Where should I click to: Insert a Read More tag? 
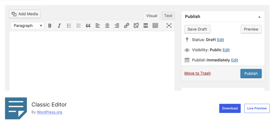(x=146, y=26)
